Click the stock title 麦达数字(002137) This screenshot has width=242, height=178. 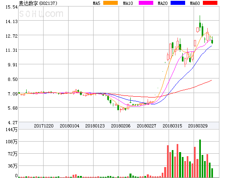[x=38, y=3]
